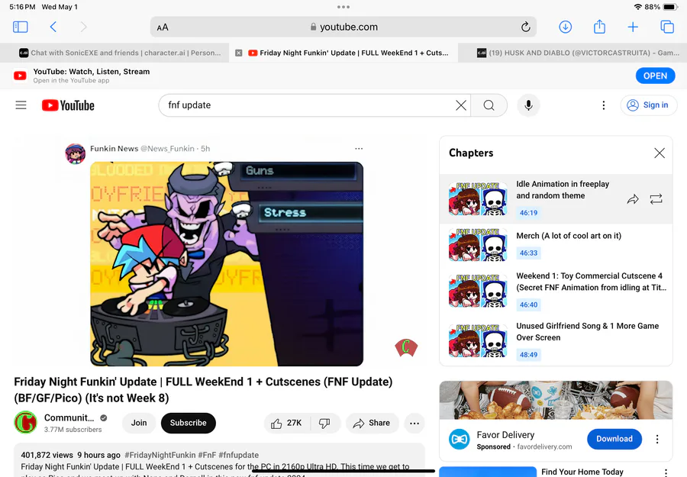The height and width of the screenshot is (477, 687).
Task: Subscribe to the channel
Action: pos(188,423)
